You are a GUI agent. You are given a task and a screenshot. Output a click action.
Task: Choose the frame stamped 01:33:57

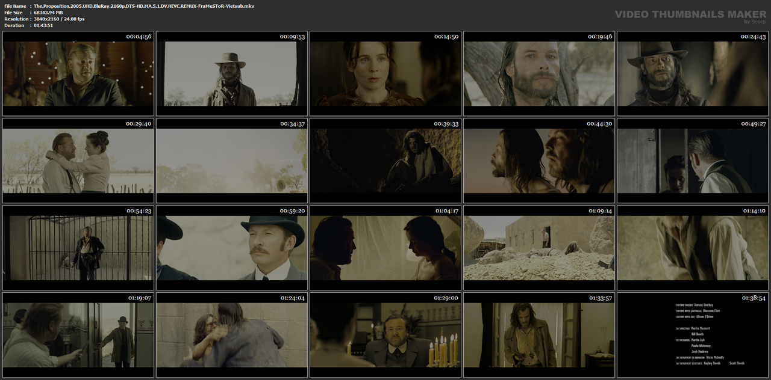click(x=539, y=335)
